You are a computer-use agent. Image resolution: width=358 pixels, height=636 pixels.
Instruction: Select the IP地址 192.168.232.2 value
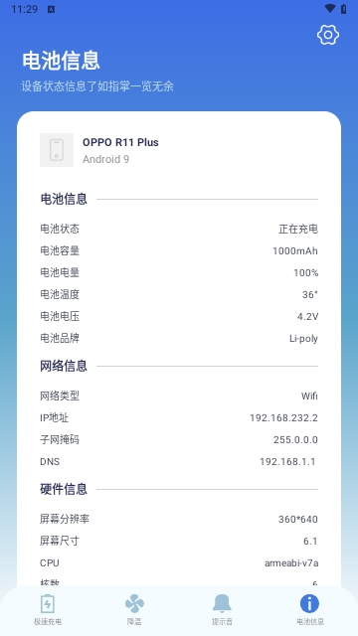point(283,417)
